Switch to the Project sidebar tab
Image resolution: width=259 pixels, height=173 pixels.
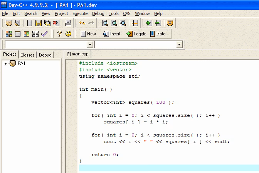pos(10,54)
